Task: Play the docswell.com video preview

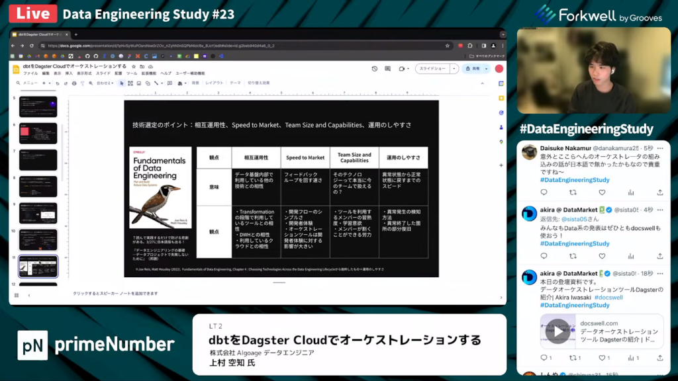Action: pos(557,331)
